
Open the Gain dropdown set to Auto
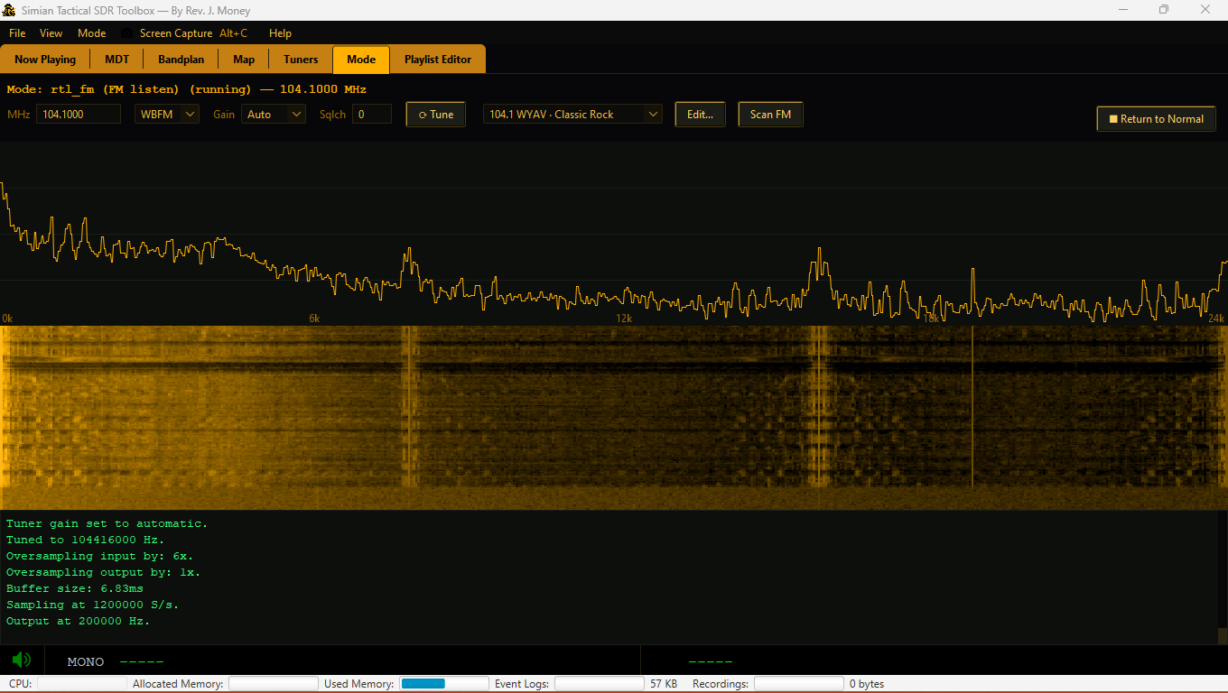(274, 115)
